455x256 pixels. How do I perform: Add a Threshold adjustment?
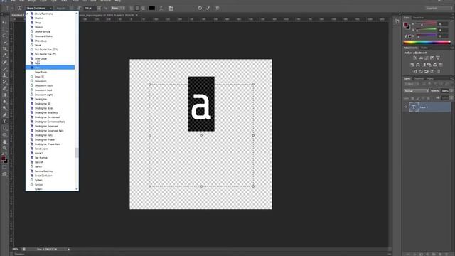point(427,71)
